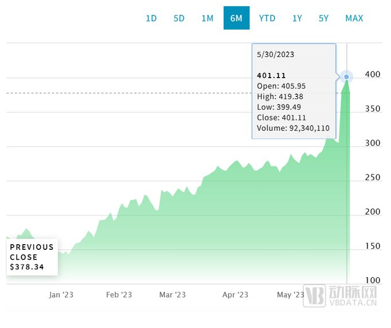Select the 5D chart range
391x328 pixels.
179,18
